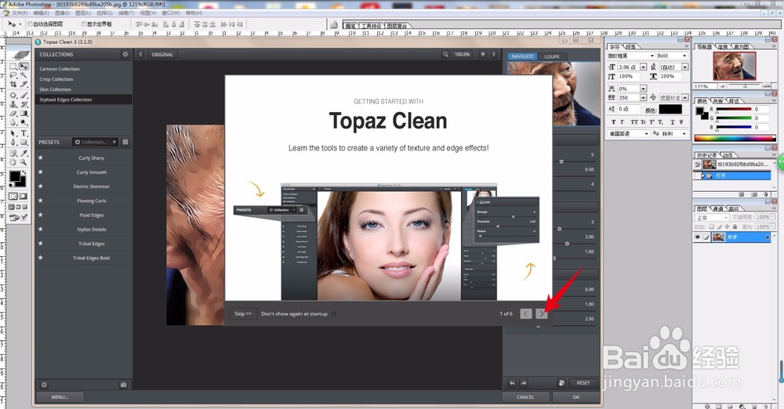This screenshot has width=784, height=409.
Task: Click the text color swatch in Character panel
Action: click(x=670, y=110)
